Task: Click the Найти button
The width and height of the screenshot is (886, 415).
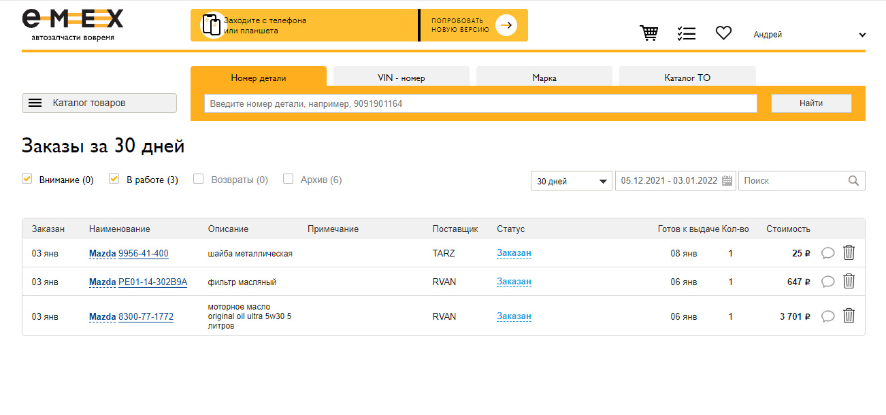Action: click(x=811, y=103)
